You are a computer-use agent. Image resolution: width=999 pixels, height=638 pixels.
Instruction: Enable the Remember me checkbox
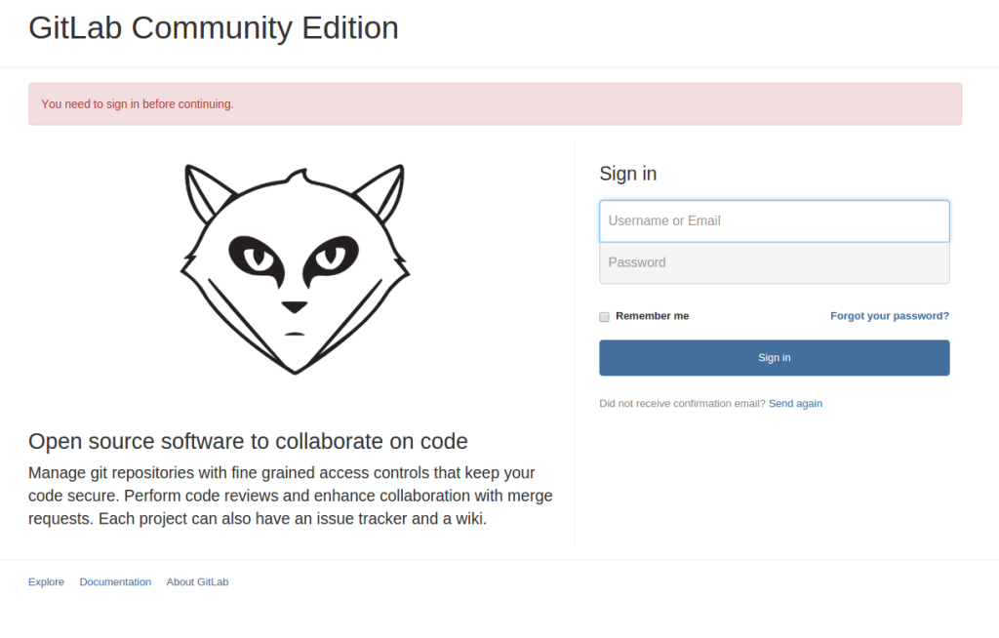[x=604, y=316]
